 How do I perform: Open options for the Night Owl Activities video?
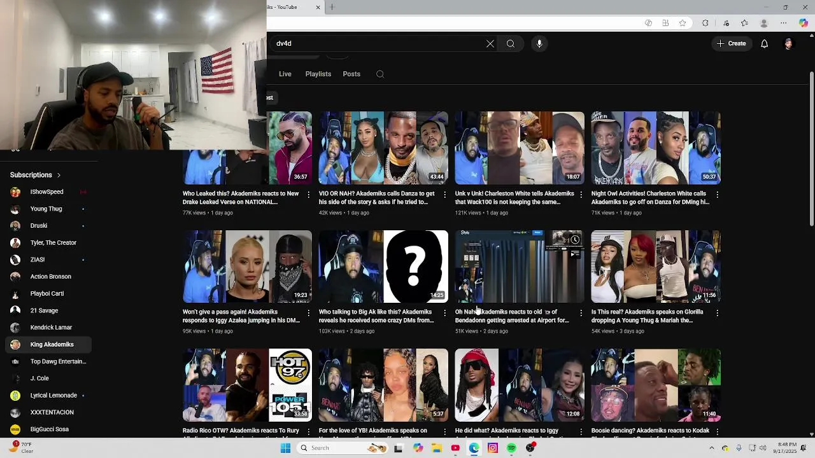click(717, 195)
